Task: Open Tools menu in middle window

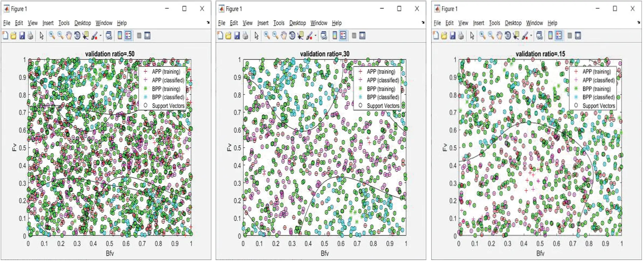Action: 279,23
